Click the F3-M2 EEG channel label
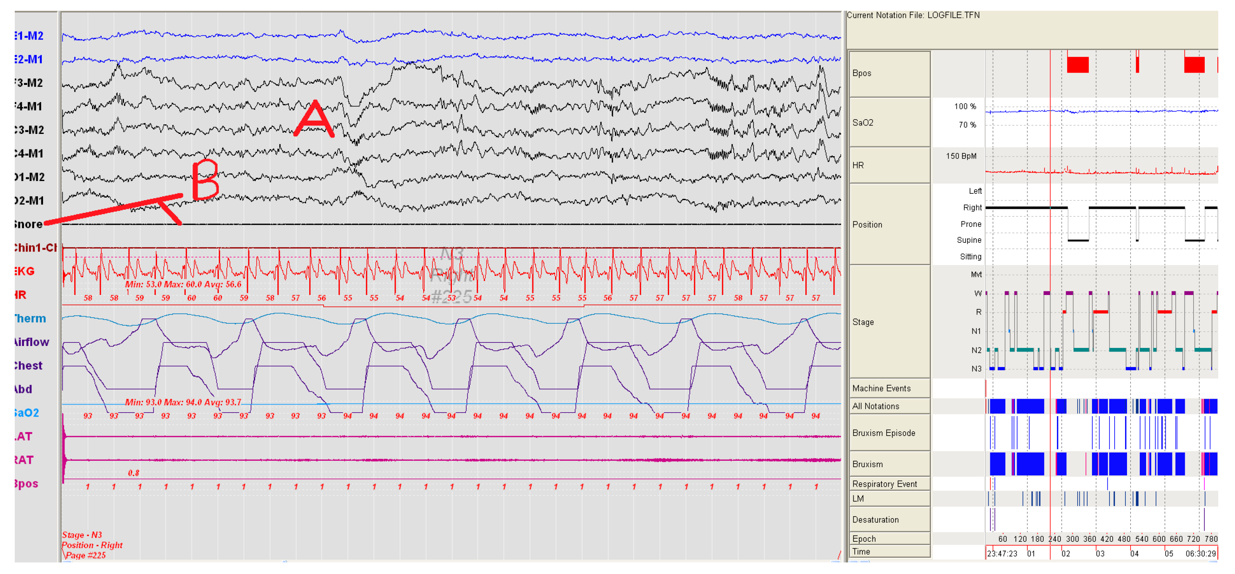This screenshot has height=574, width=1235. click(x=29, y=83)
